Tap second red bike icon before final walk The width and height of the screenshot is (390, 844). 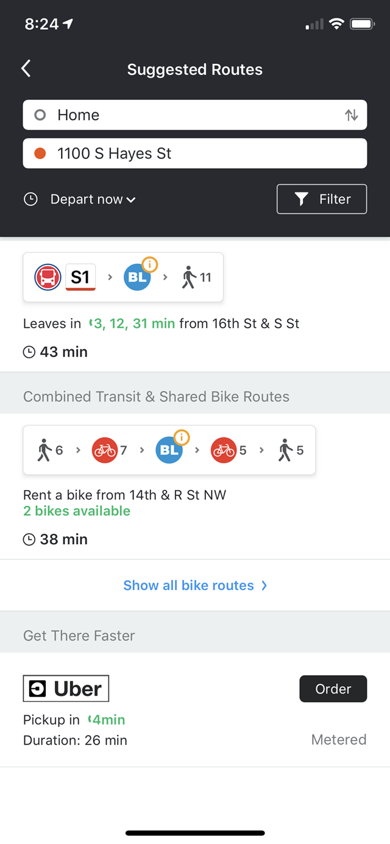pos(223,450)
